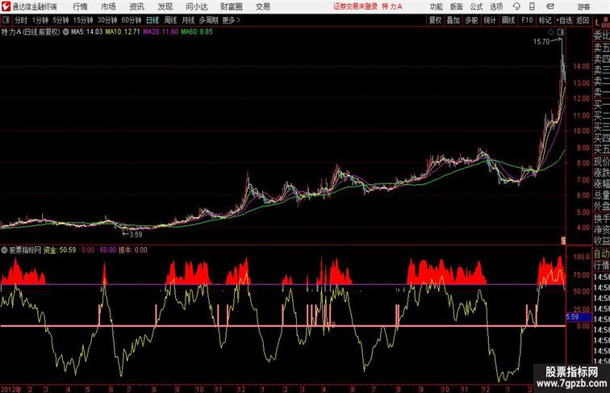Open the 行情 menu
Viewport: 610px width, 393px height.
[x=80, y=6]
